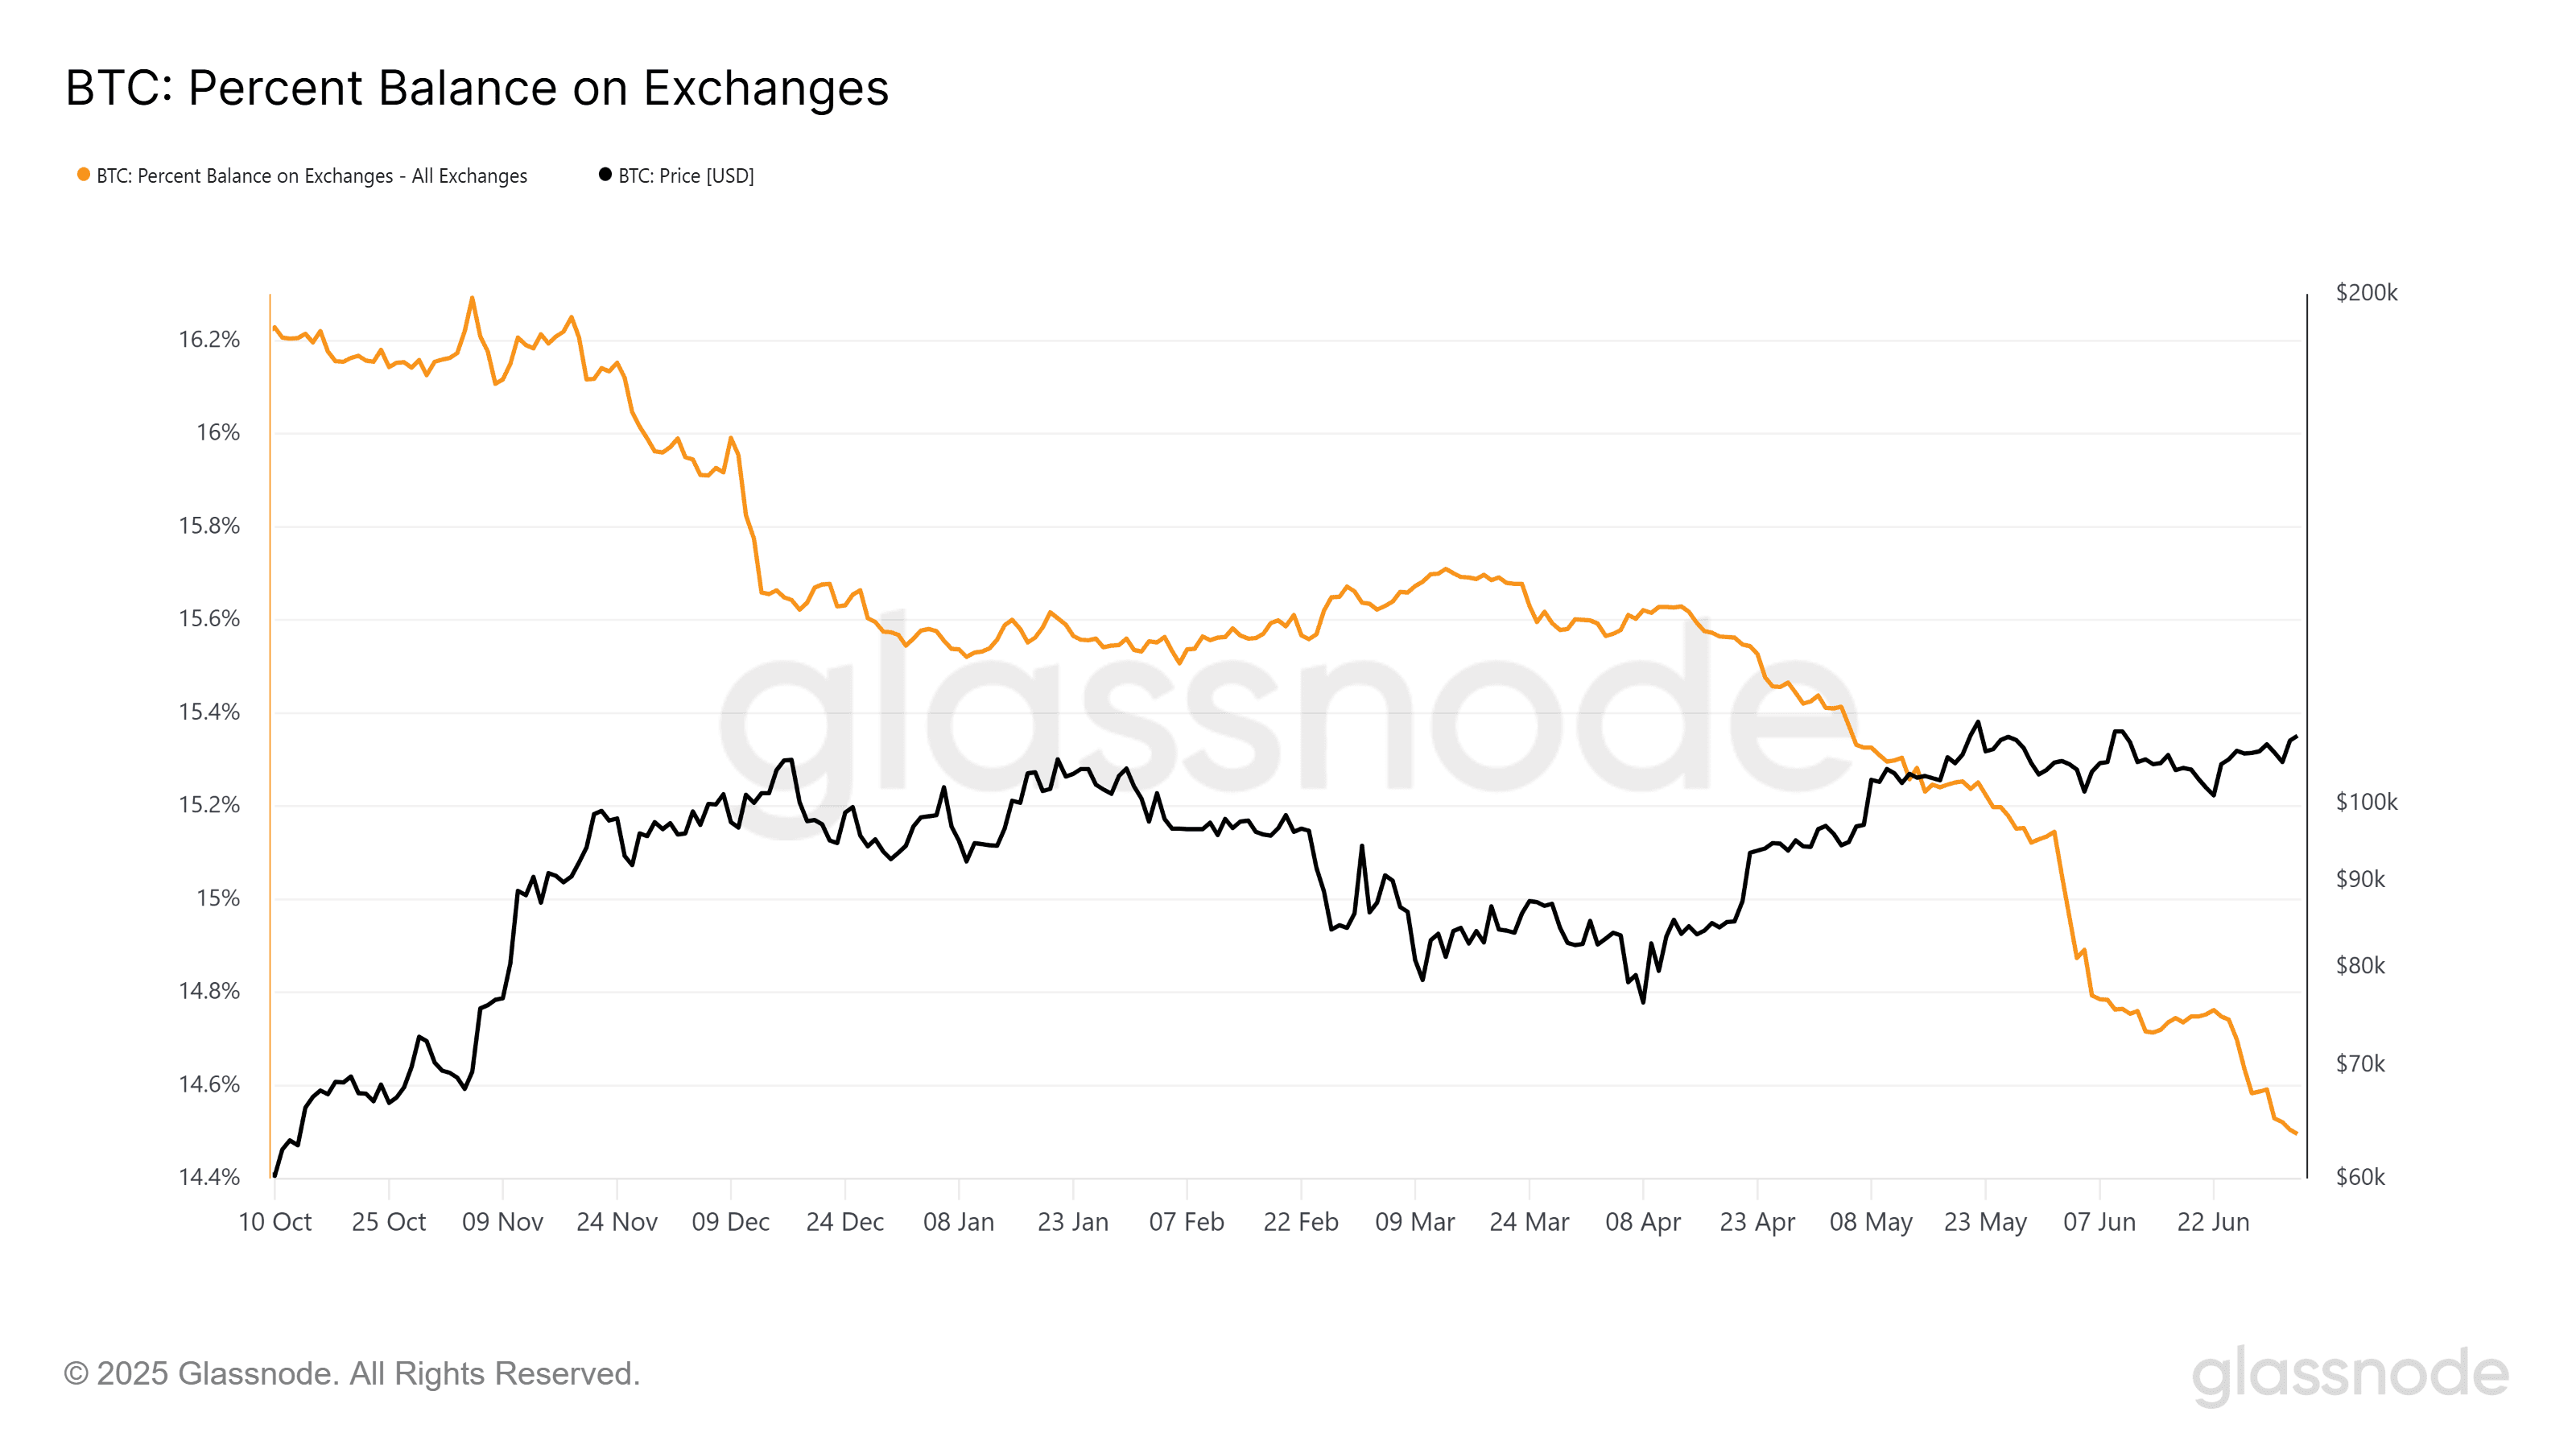Click the orange legend dot for Percent Balance

84,174
